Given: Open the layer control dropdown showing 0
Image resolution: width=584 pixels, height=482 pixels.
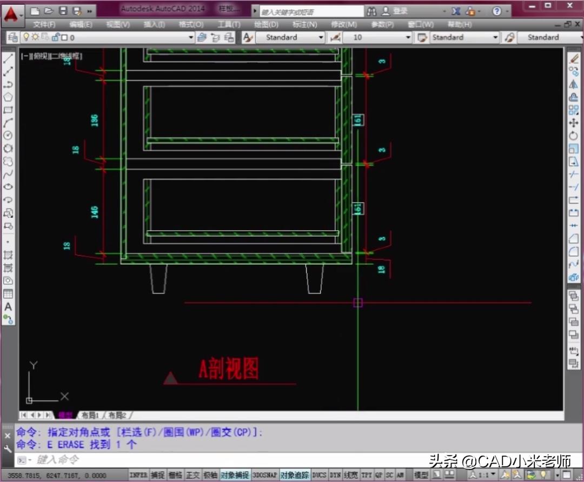Looking at the screenshot, I should [190, 37].
